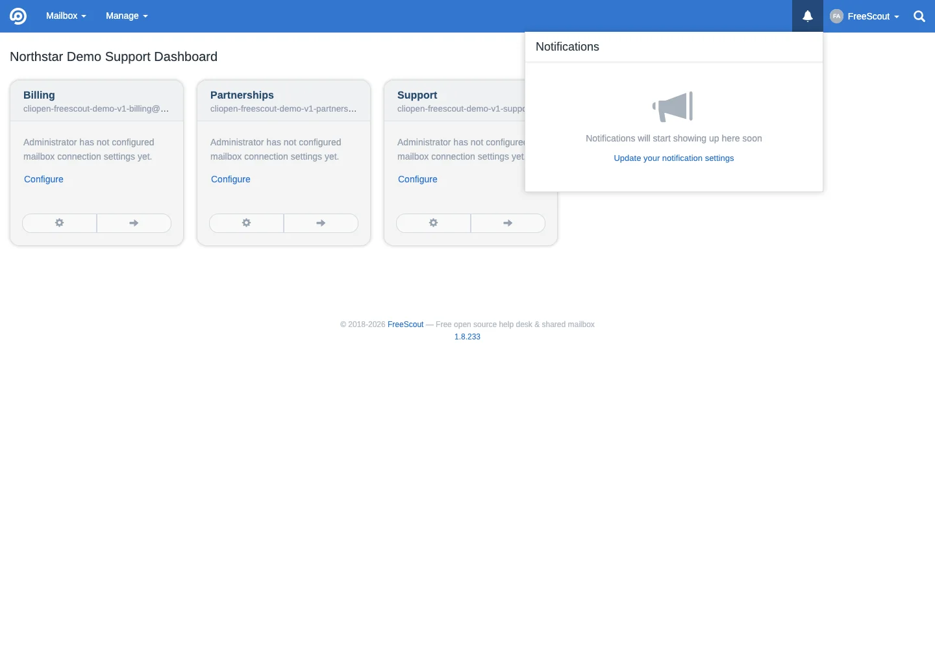Open Partnerships mailbox settings gear
The width and height of the screenshot is (935, 649).
(x=247, y=223)
